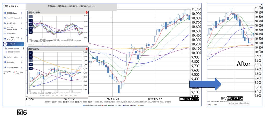The width and height of the screenshot is (265, 117).
Task: Click the 1001 日経２２５ title
Action: pyautogui.click(x=11, y=6)
